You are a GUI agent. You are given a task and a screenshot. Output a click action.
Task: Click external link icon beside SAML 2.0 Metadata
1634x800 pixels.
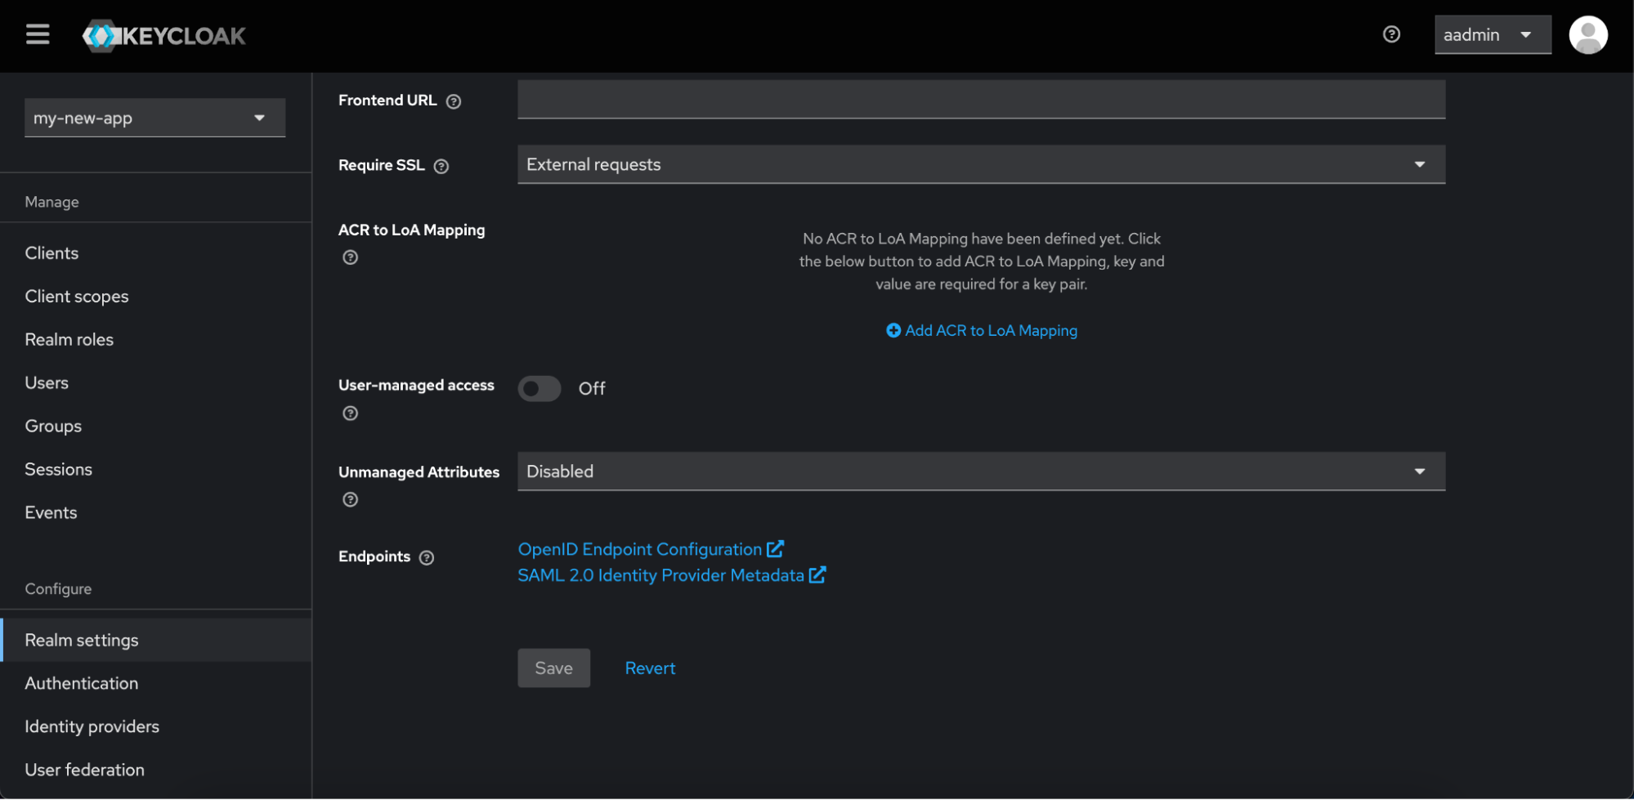point(817,575)
